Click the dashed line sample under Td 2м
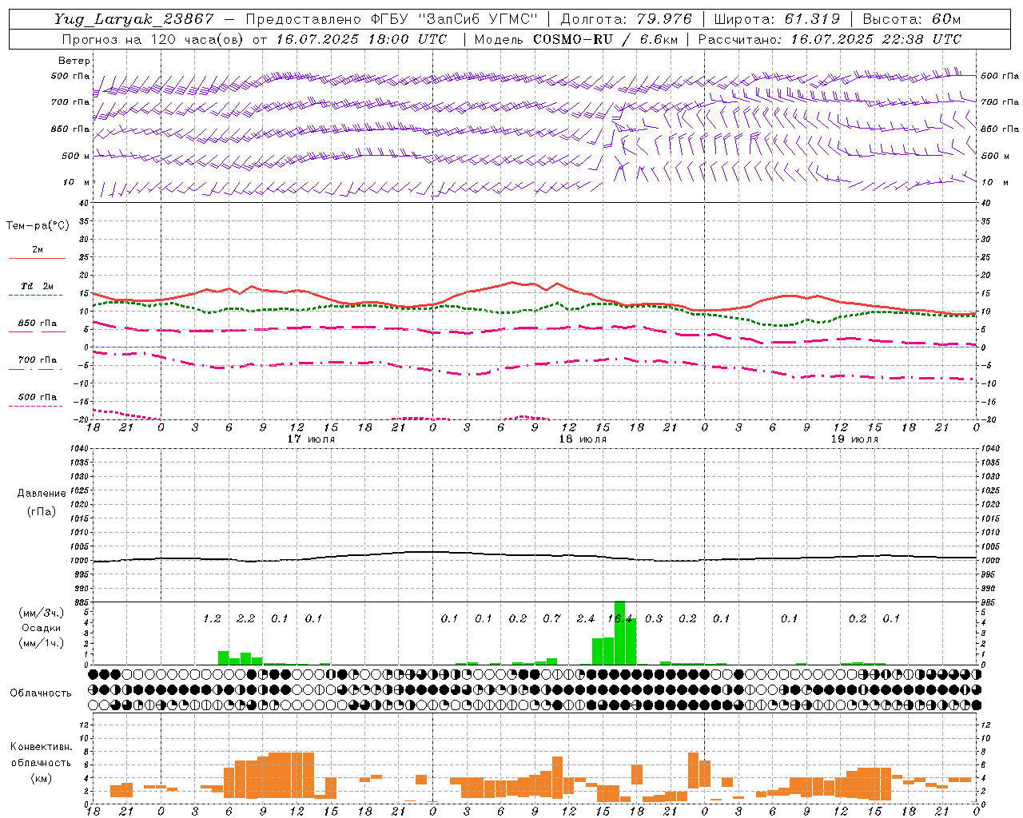 coord(35,296)
